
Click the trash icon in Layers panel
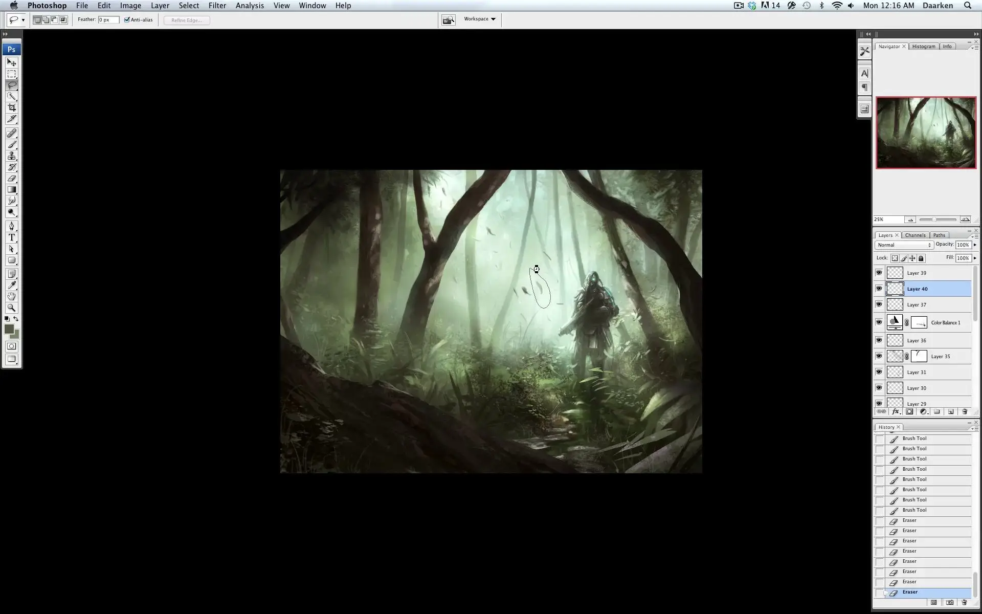(965, 411)
